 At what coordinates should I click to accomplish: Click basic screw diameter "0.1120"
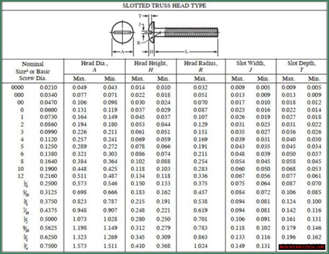pos(48,139)
